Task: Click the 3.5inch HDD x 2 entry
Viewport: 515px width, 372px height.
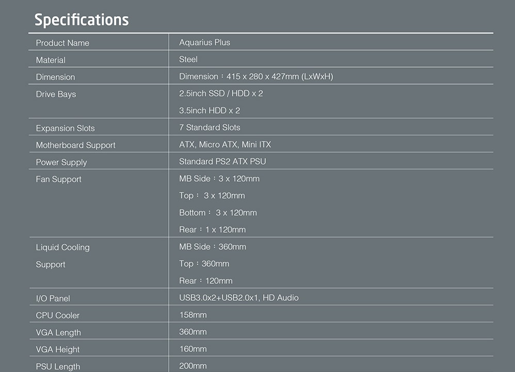Action: point(209,110)
